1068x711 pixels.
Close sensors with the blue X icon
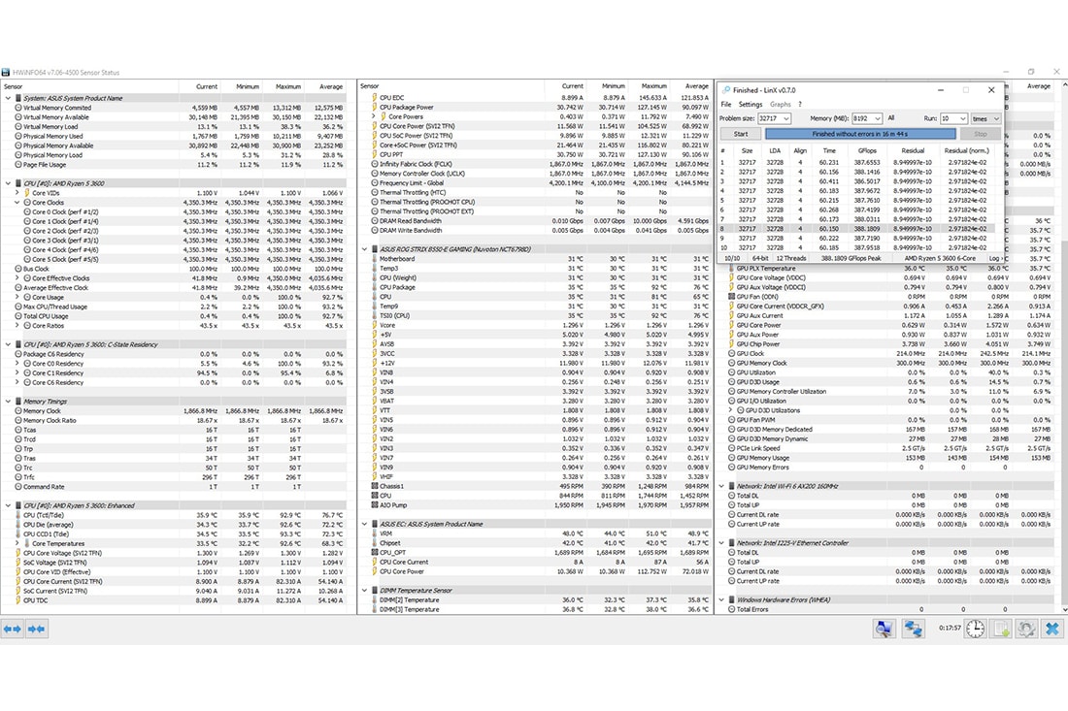coord(1051,630)
